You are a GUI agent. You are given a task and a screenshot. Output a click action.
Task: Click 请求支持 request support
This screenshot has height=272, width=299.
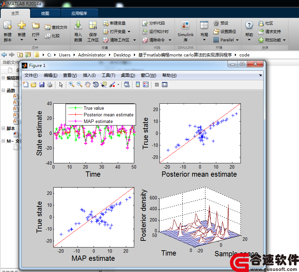270,32
